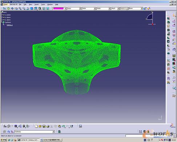Click the magenta graphic color swatch

[x=59, y=8]
